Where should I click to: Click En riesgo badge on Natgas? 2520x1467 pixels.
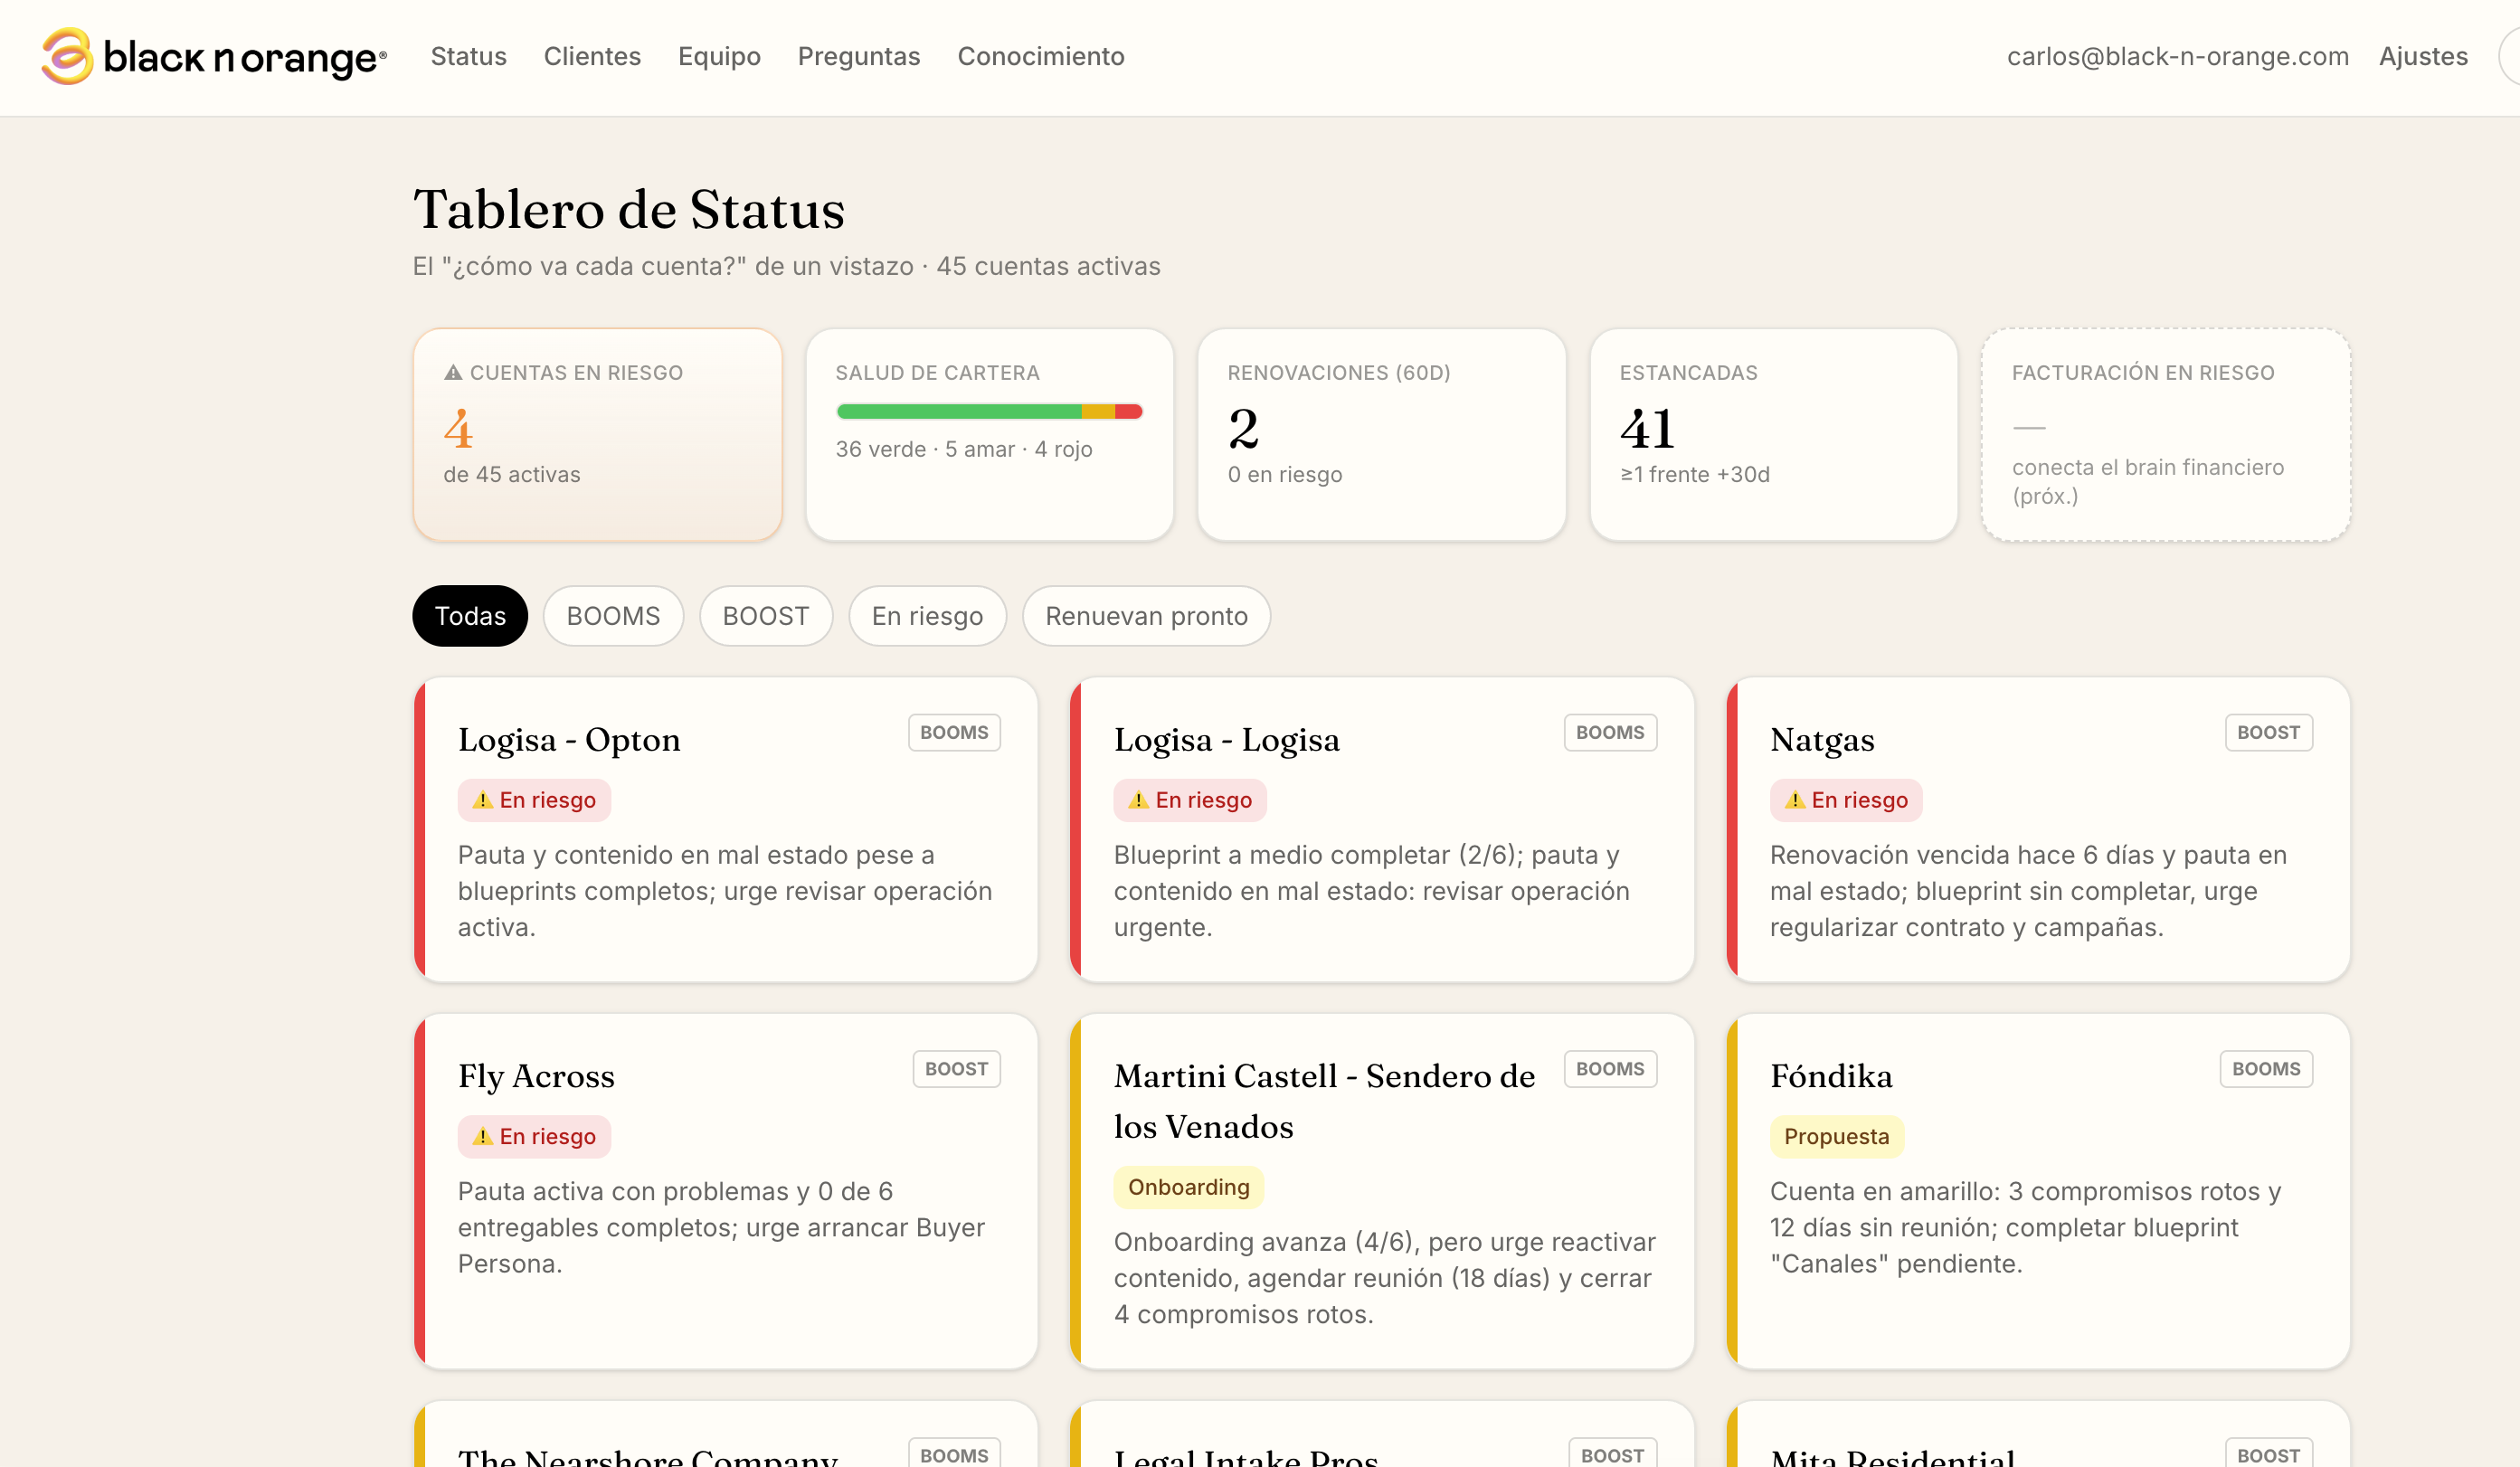coord(1846,800)
